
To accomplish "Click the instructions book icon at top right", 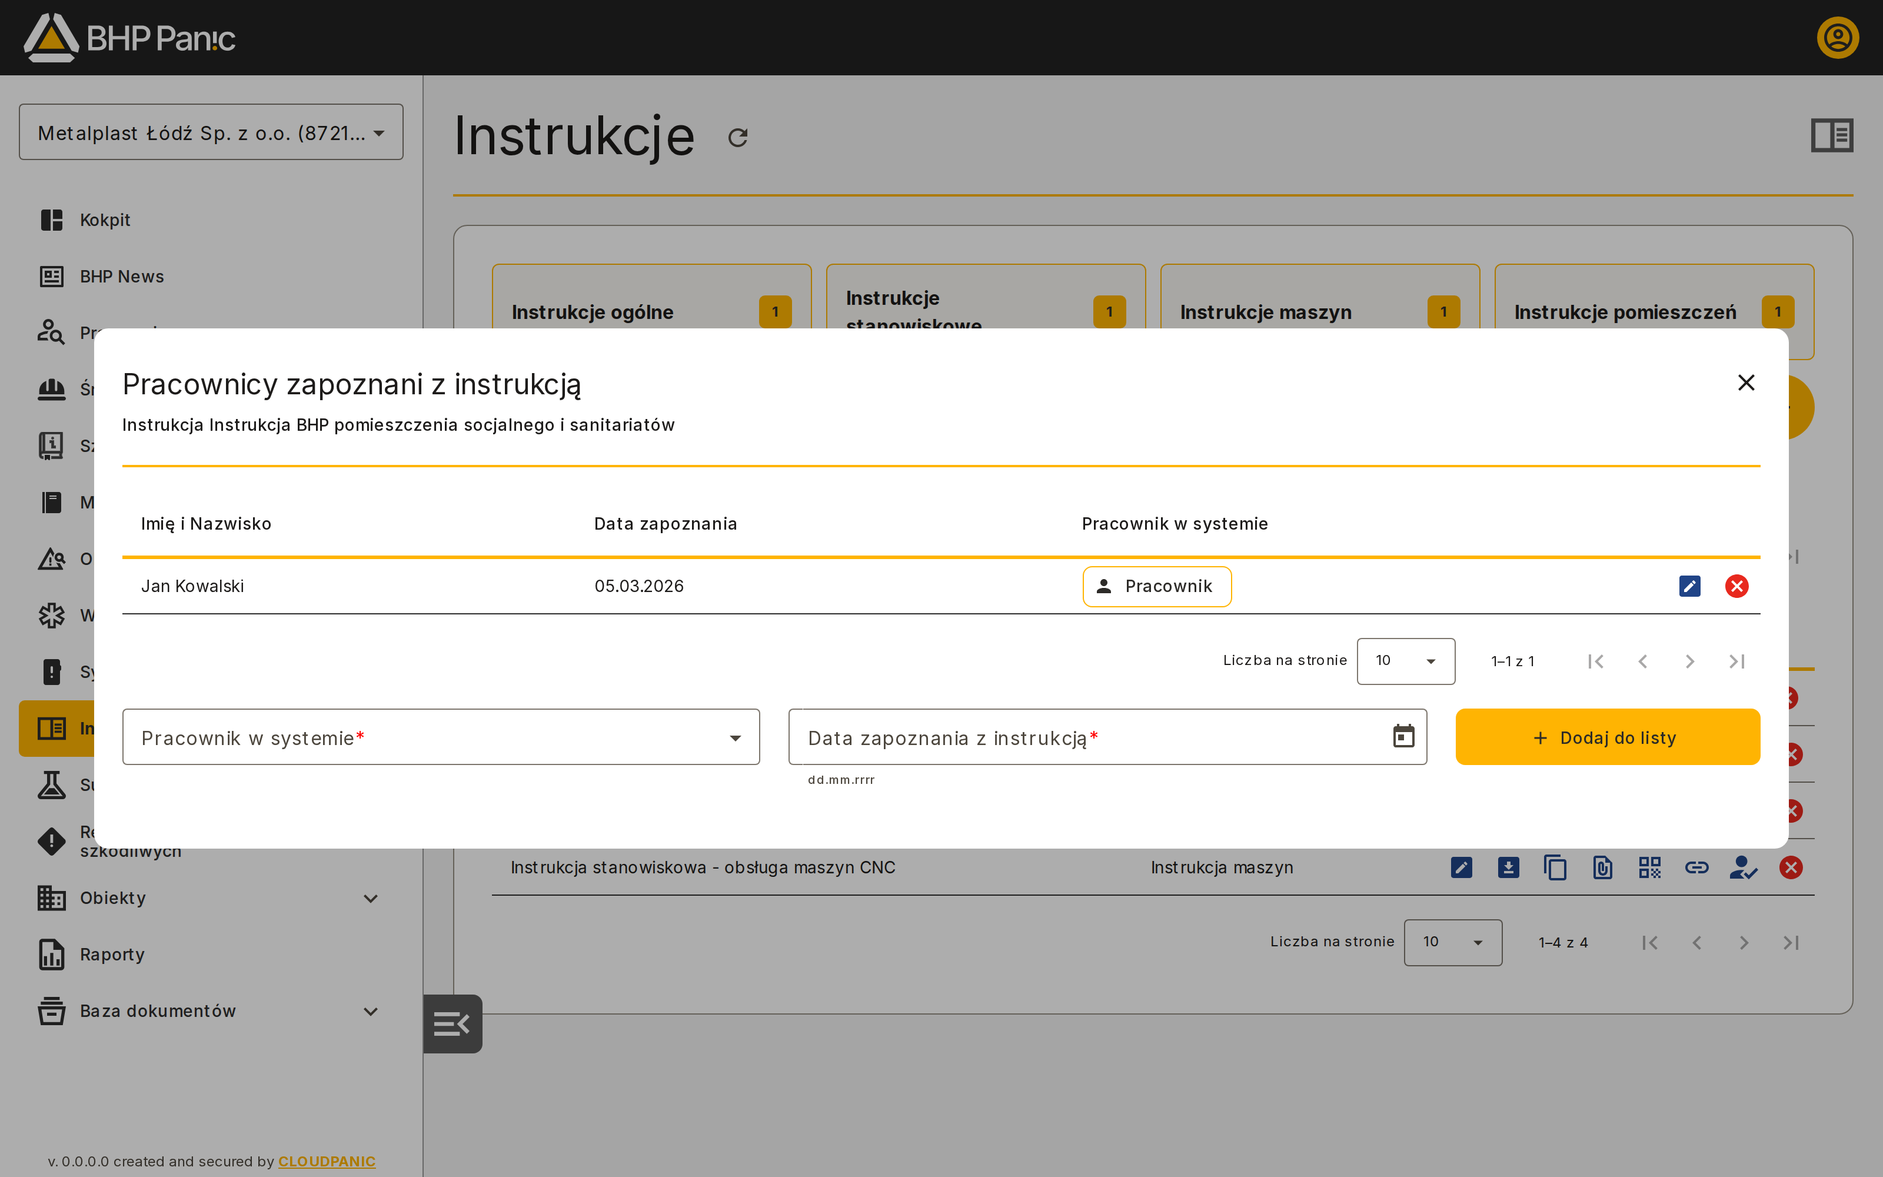I will [1832, 135].
